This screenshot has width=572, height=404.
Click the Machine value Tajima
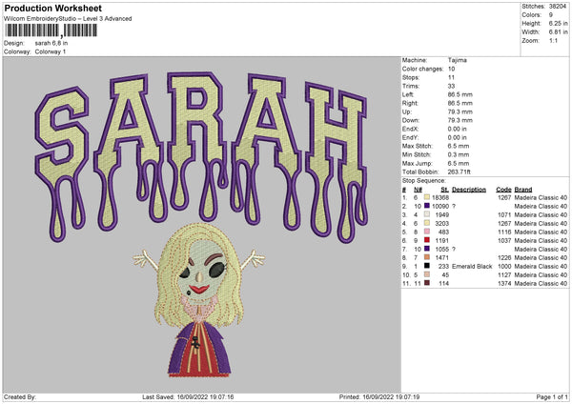(x=458, y=60)
